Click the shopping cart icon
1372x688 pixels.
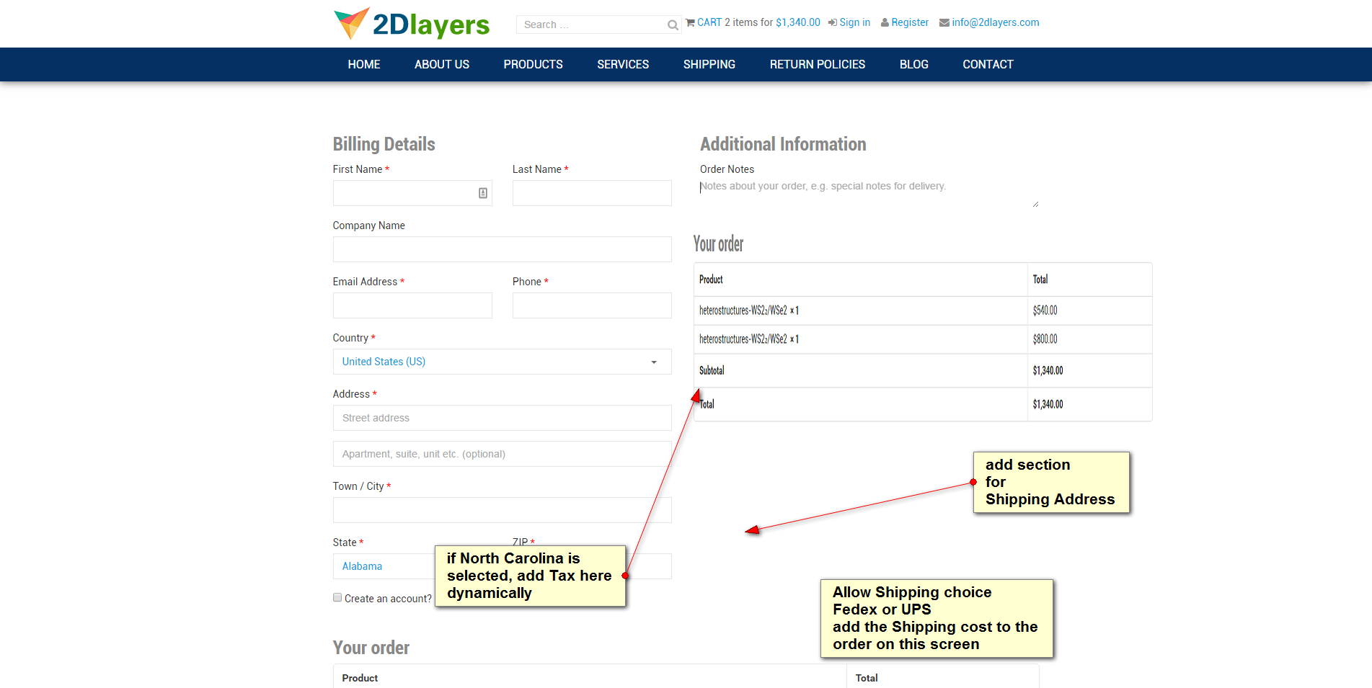[690, 22]
